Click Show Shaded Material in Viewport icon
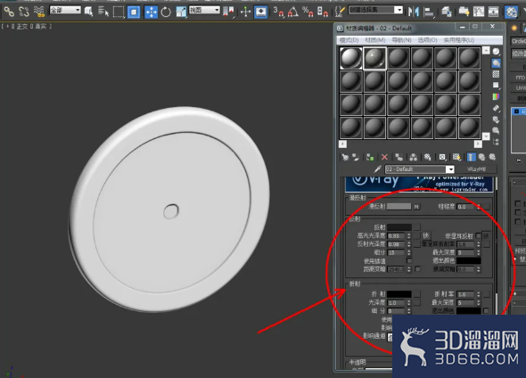The height and width of the screenshot is (378, 526). point(456,157)
